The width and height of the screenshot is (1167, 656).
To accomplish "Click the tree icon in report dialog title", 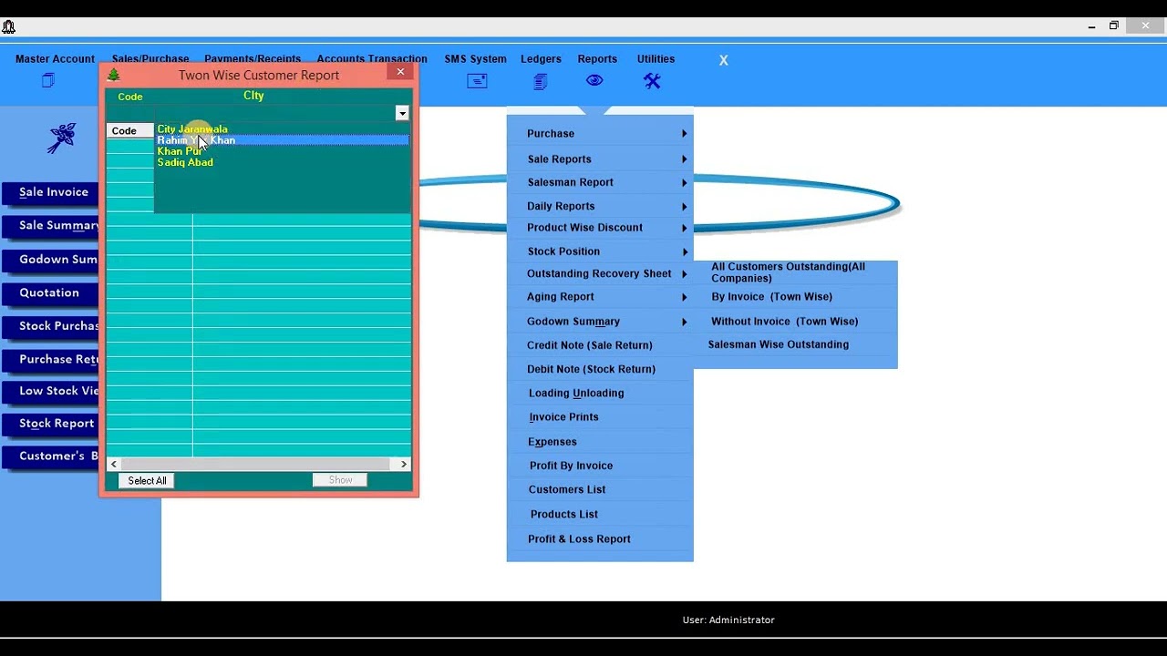I will 114,75.
